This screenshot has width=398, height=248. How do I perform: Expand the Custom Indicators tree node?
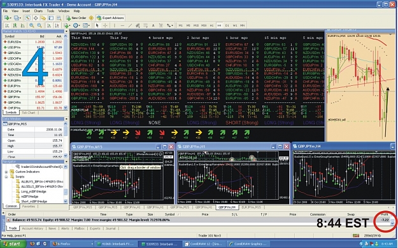pos(6,172)
